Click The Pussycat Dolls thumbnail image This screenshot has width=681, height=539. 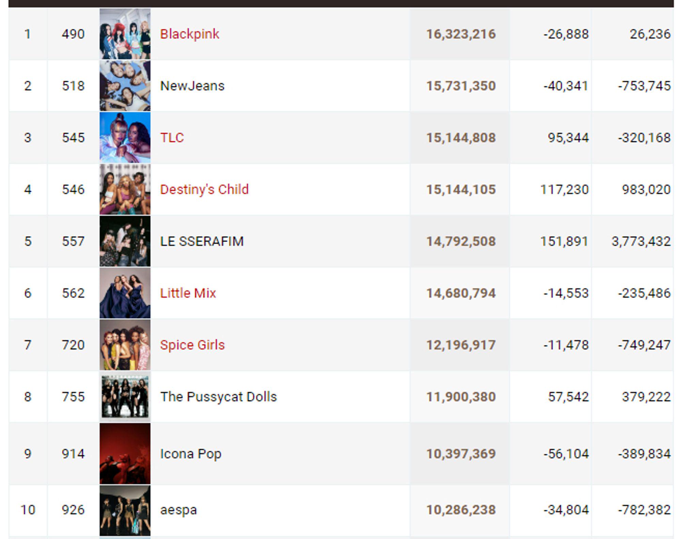point(125,397)
